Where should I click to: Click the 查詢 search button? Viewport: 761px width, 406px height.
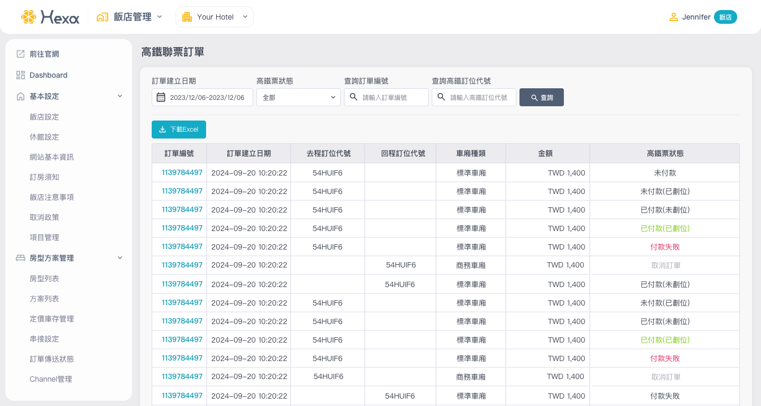click(x=541, y=97)
